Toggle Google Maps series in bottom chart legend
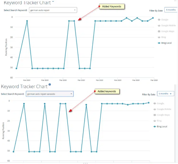Viewport: 178px width, 164px height. pyautogui.click(x=162, y=115)
